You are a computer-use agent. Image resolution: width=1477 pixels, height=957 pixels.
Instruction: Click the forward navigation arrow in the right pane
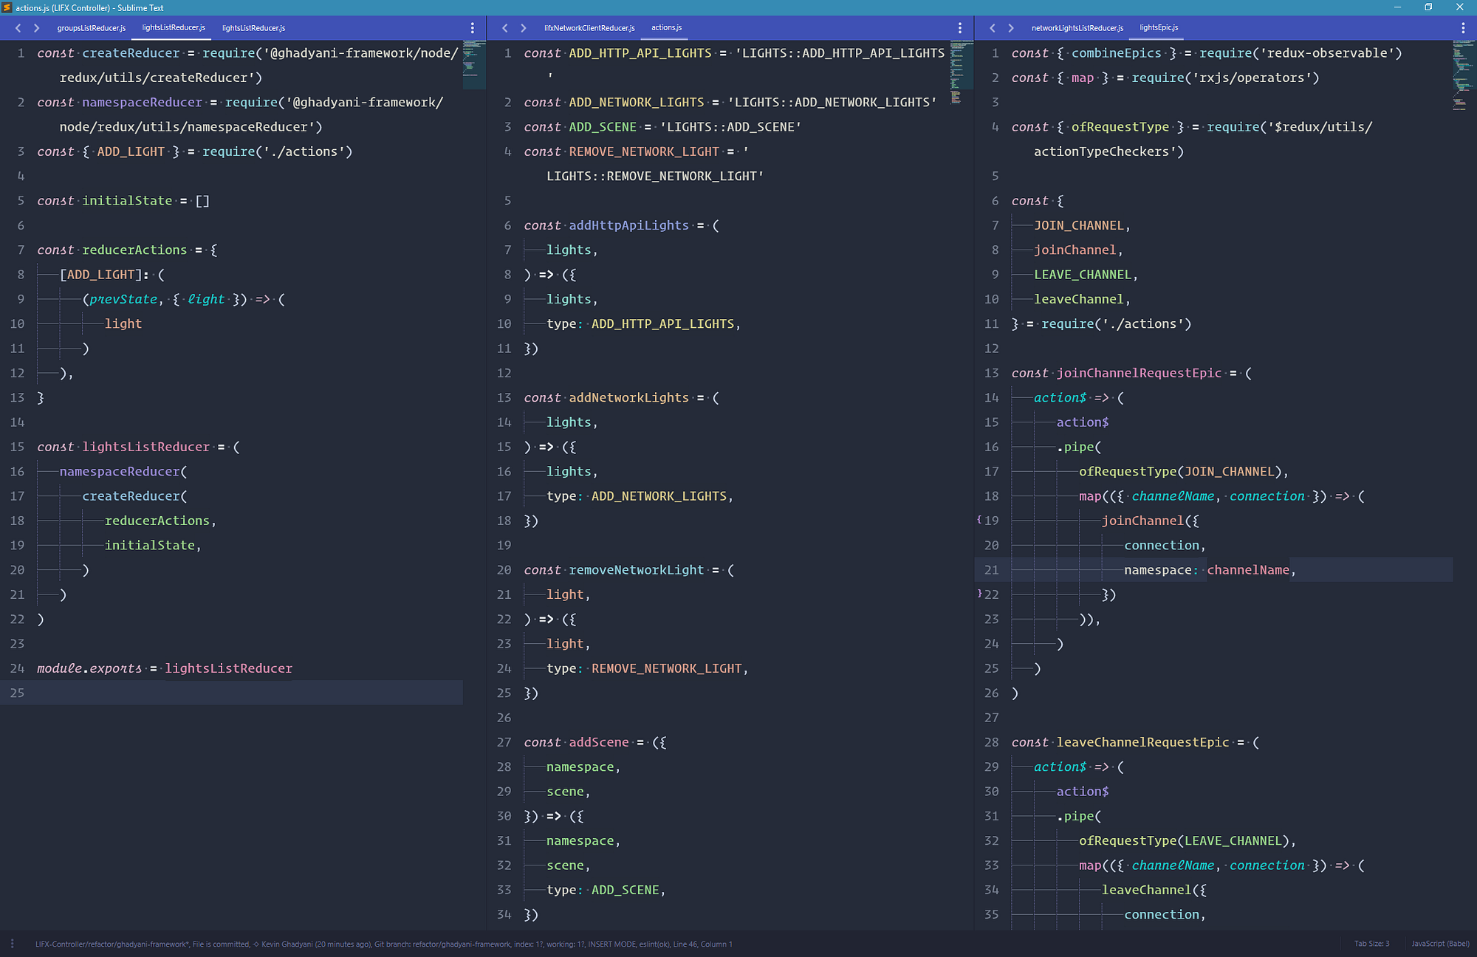pos(1010,28)
